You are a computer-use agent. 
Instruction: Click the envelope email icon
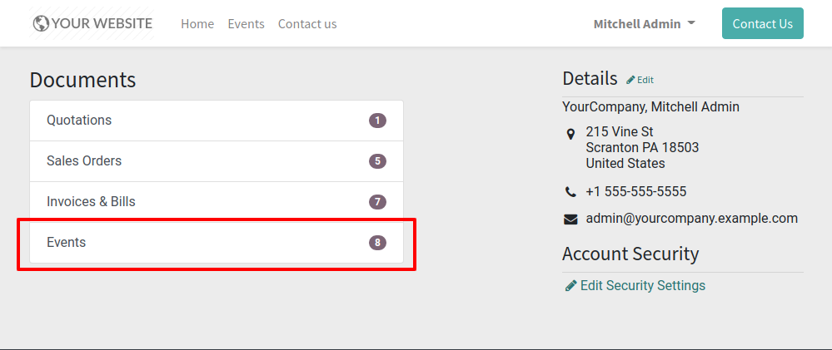(x=570, y=219)
